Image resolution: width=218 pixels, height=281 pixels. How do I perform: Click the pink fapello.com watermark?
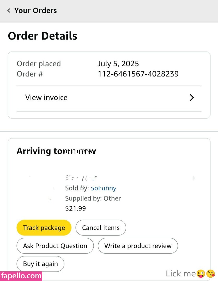(x=21, y=276)
